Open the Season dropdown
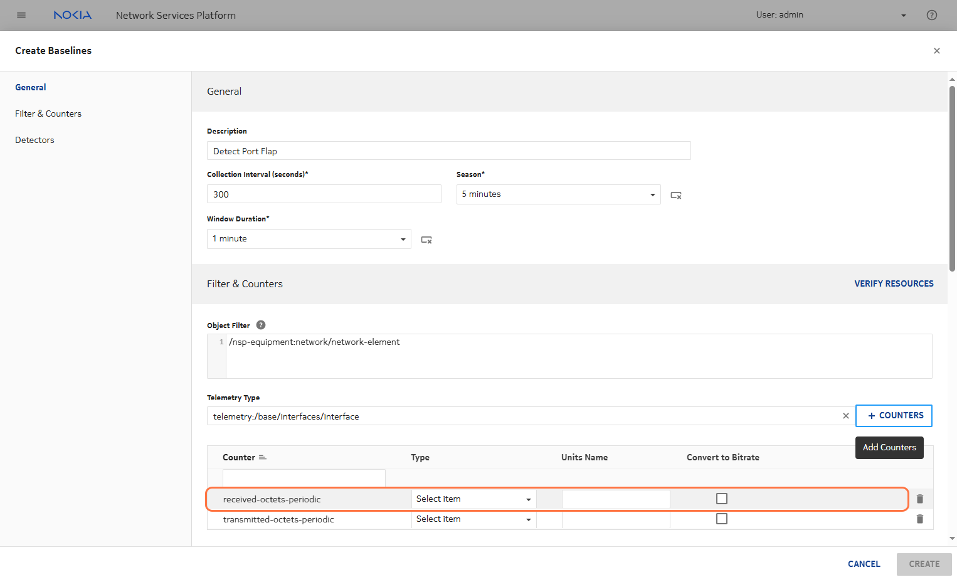Image resolution: width=957 pixels, height=582 pixels. pyautogui.click(x=558, y=194)
